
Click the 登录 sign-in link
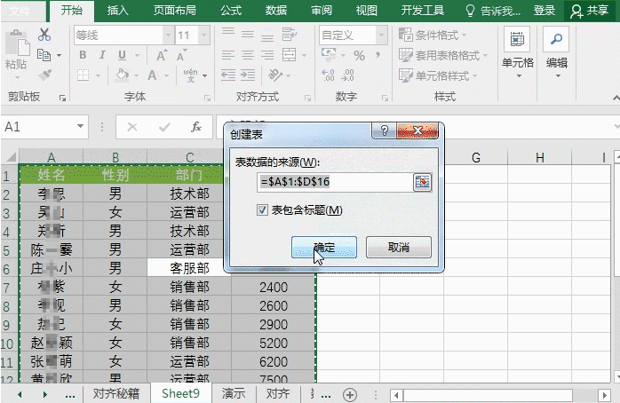pos(544,11)
